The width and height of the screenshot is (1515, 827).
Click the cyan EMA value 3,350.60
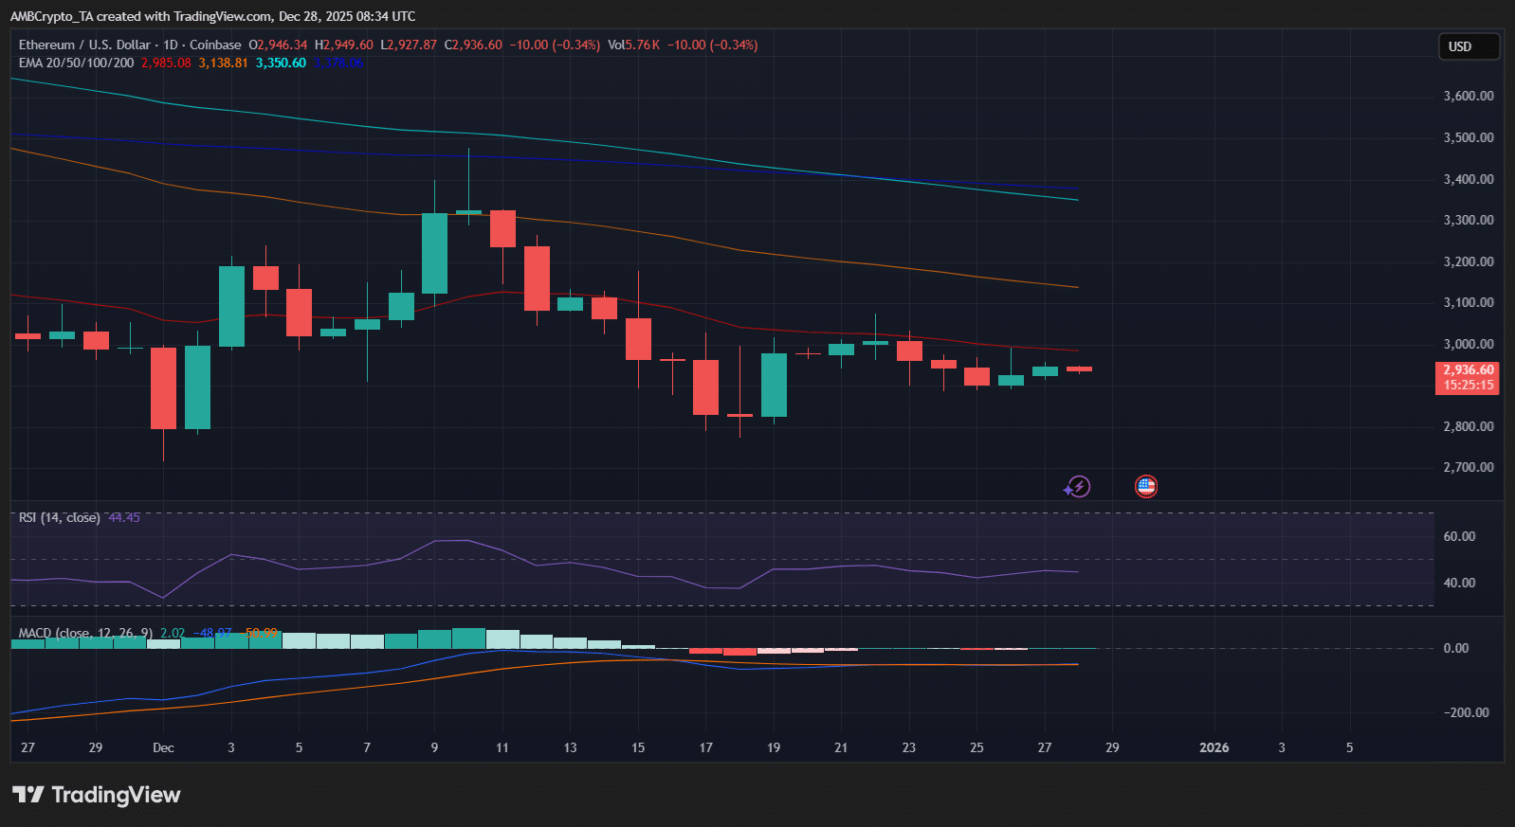pos(281,63)
